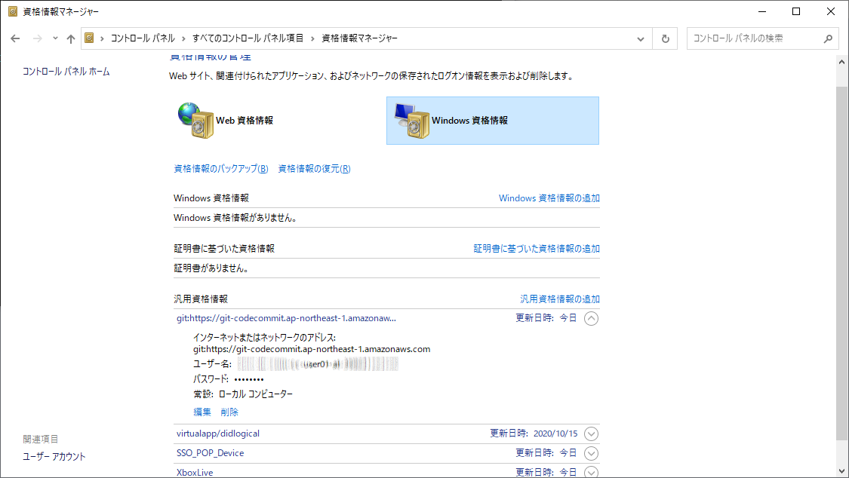Click 証明書に基づいた資格情報の追加 link
This screenshot has height=478, width=849.
pyautogui.click(x=537, y=249)
